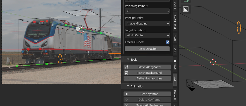This screenshot has height=106, width=246.
Task: Click the Reset Defaults button
Action: tap(147, 49)
